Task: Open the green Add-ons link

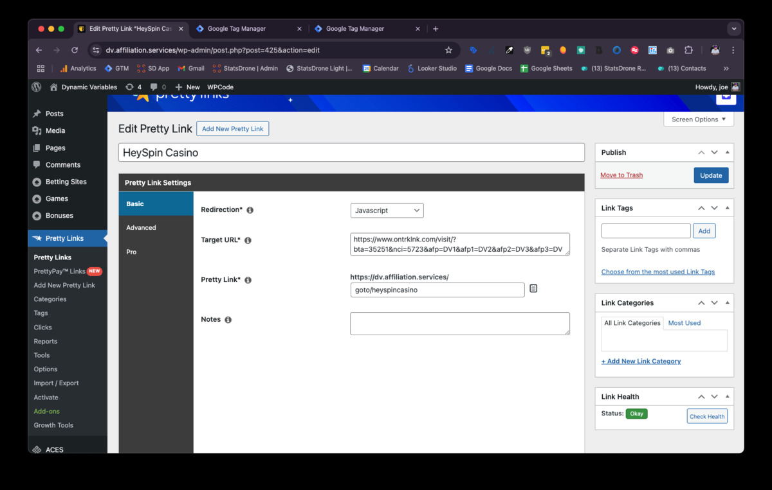Action: click(x=46, y=411)
